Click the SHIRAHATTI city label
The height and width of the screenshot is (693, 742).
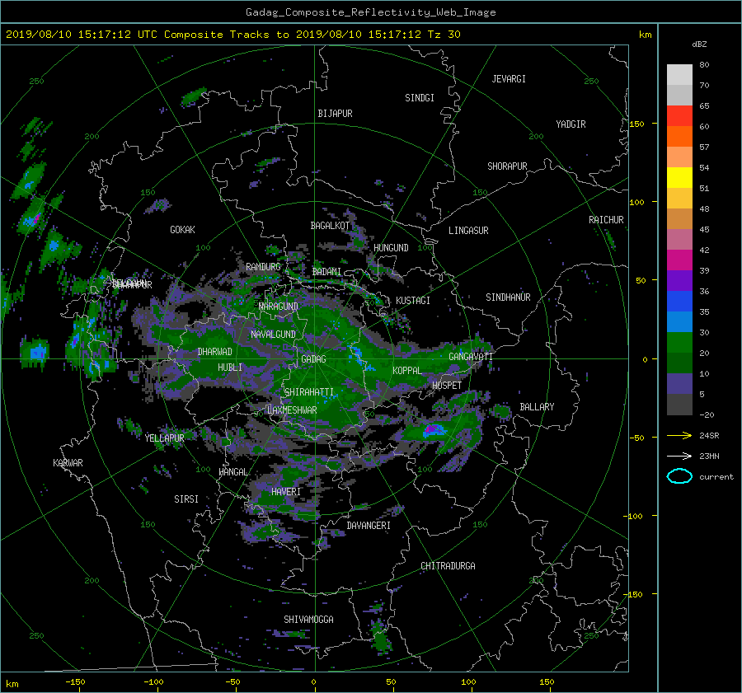pos(309,391)
